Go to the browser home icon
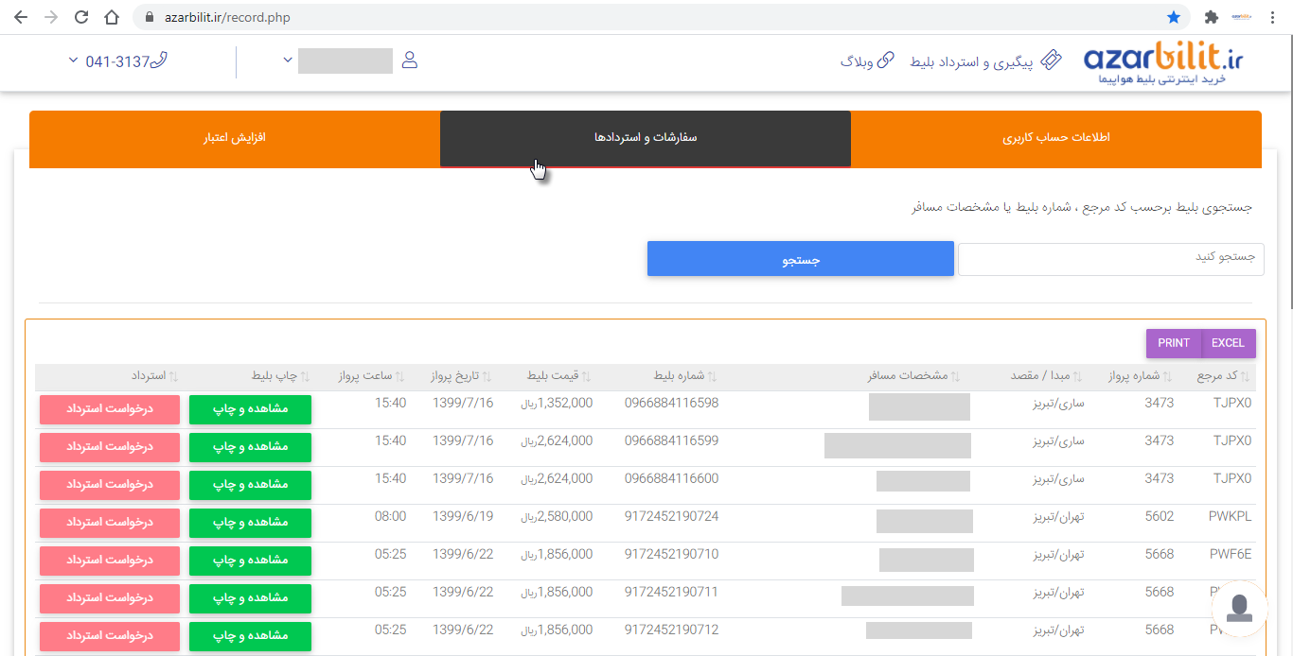This screenshot has height=656, width=1293. [112, 17]
